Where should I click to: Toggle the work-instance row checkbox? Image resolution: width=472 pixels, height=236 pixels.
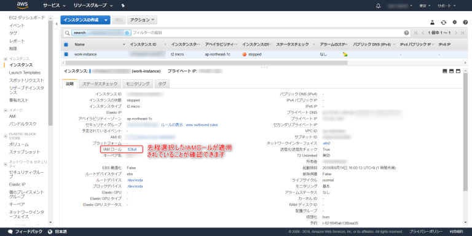66,55
